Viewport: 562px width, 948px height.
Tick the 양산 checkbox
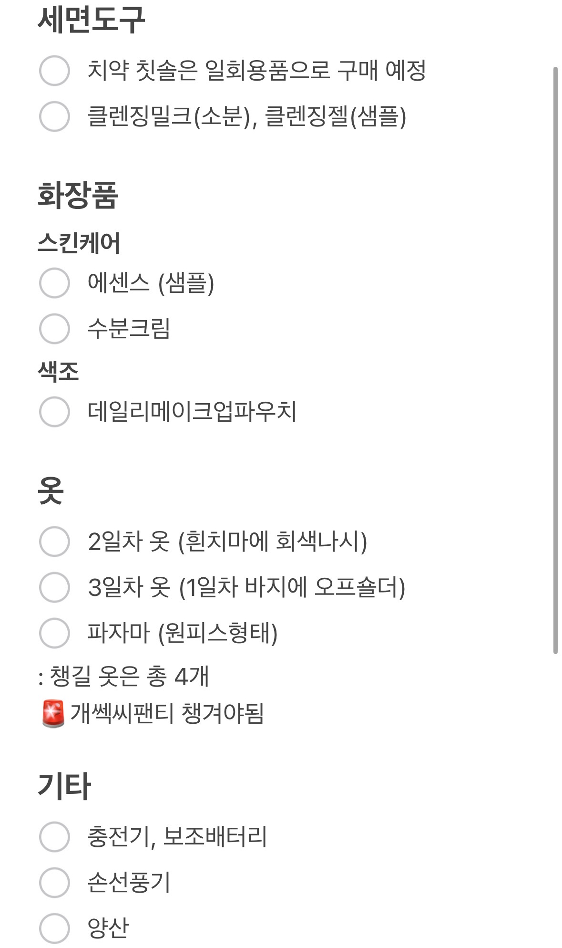coord(54,928)
